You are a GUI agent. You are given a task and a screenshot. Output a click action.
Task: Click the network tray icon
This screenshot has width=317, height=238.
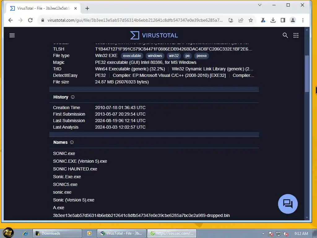click(278, 234)
